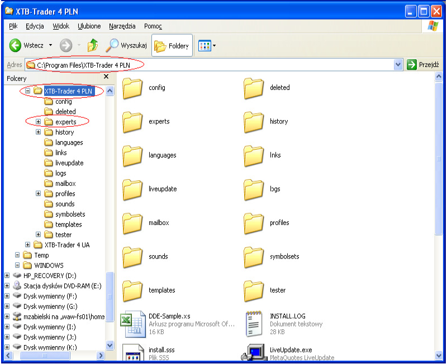Open the views mode dropdown
This screenshot has width=447, height=364.
coord(207,46)
